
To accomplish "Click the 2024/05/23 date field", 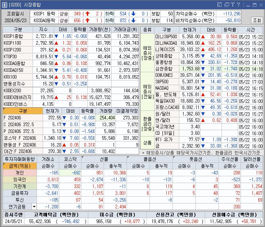I will point(15,20).
